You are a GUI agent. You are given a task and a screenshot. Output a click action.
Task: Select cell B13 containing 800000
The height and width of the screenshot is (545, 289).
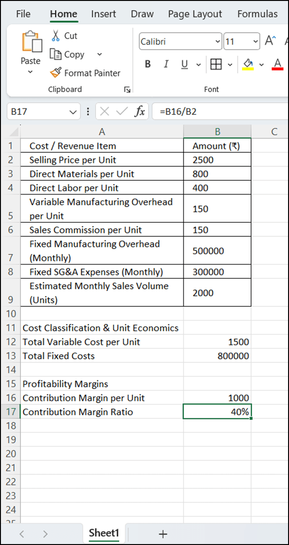217,356
